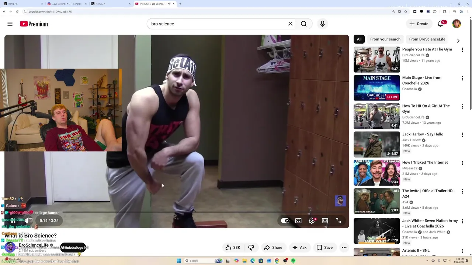Open a new browser tab
The image size is (472, 265).
click(180, 4)
